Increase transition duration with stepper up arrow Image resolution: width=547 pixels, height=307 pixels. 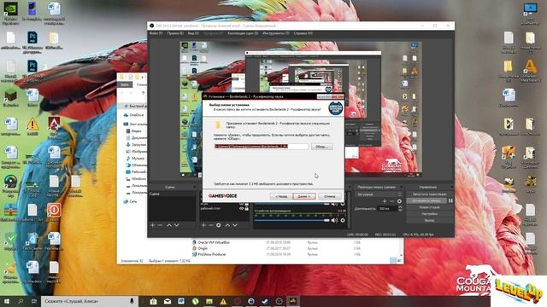pos(400,207)
